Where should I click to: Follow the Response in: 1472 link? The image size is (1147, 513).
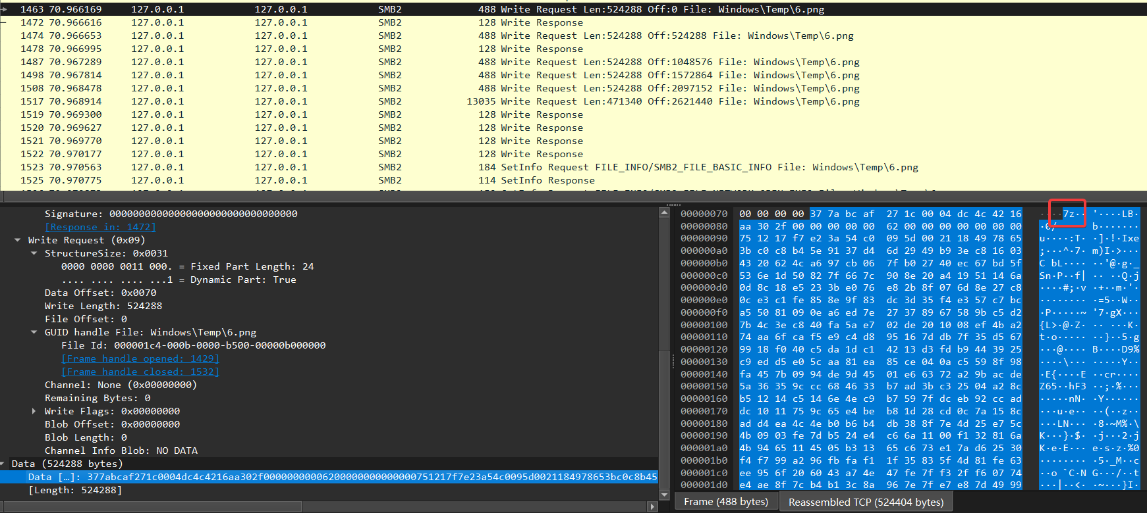pos(100,227)
